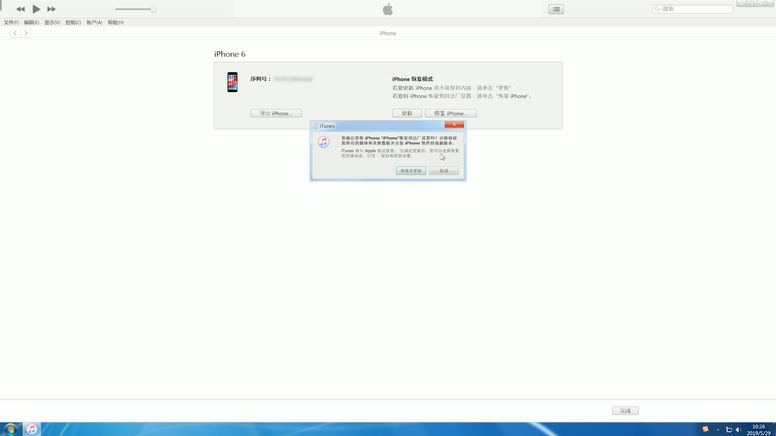The height and width of the screenshot is (436, 776).
Task: Click 取消 in the iTunes dialog
Action: point(444,170)
